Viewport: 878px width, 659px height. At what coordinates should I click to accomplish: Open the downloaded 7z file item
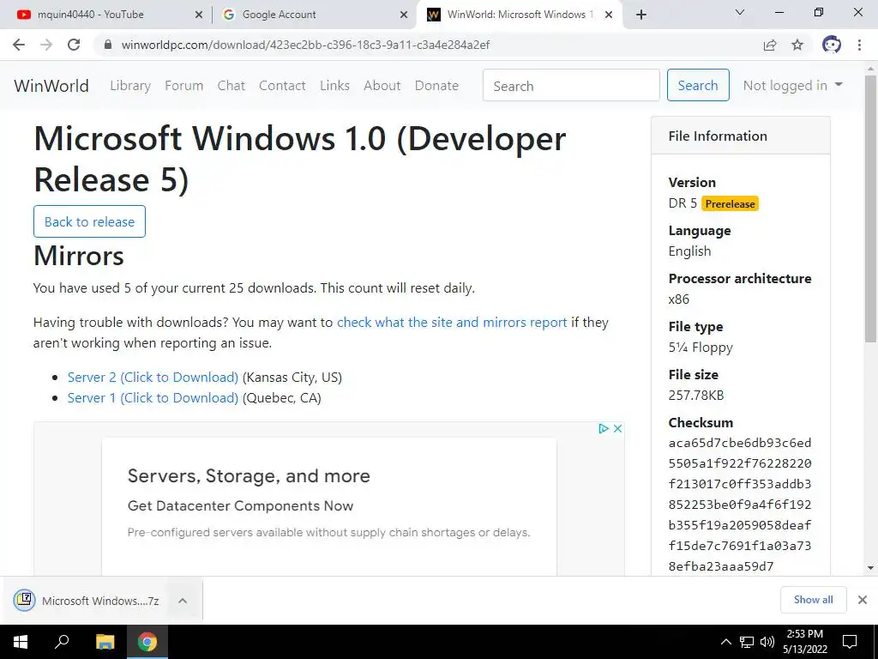[x=87, y=601]
